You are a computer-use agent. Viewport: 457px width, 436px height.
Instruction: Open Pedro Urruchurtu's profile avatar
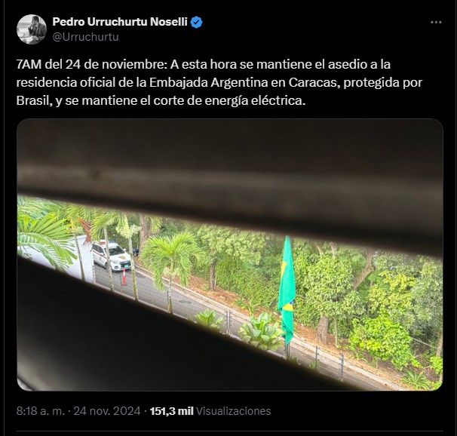[x=32, y=29]
